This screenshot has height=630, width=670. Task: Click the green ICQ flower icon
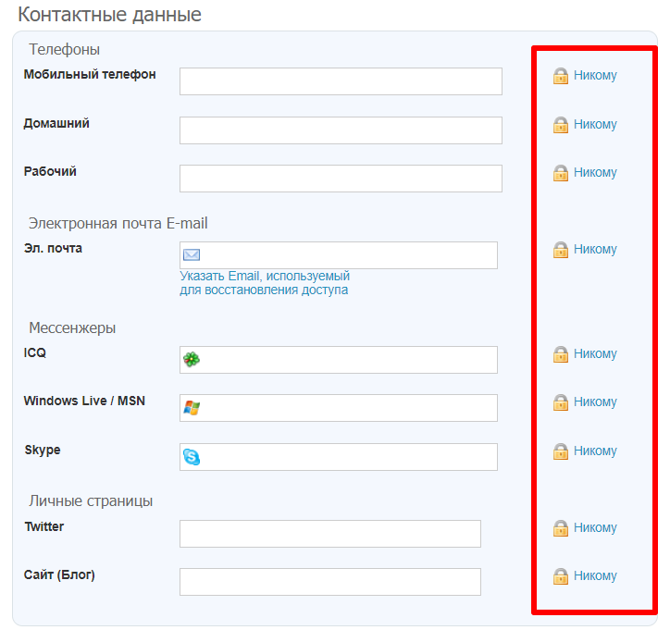click(x=192, y=360)
